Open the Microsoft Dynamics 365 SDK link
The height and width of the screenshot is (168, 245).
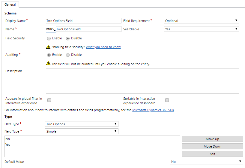[x=153, y=110]
